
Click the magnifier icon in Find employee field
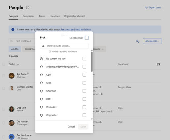point(12,41)
